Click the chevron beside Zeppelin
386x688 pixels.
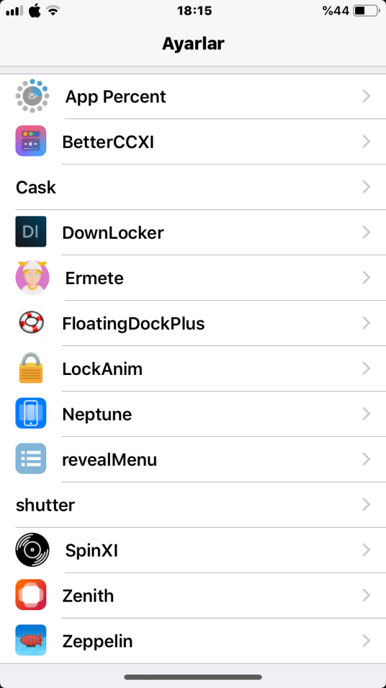(x=366, y=641)
